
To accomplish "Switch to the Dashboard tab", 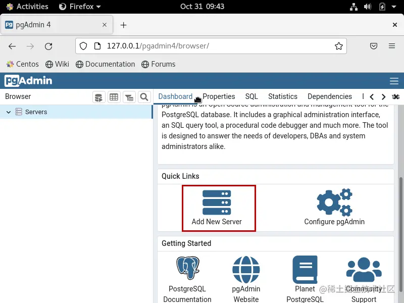I will 175,96.
